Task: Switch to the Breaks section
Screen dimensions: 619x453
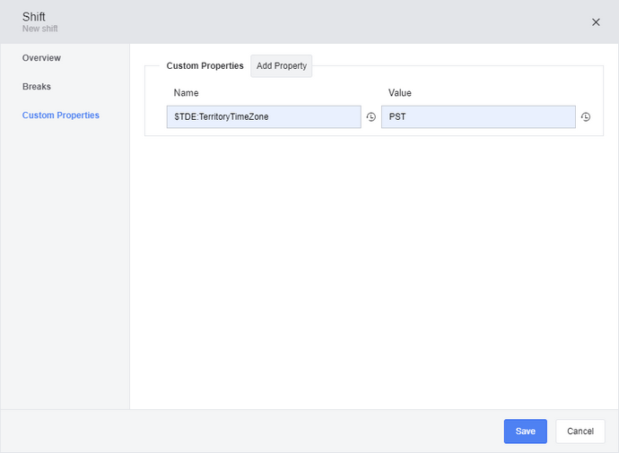Action: click(x=37, y=87)
